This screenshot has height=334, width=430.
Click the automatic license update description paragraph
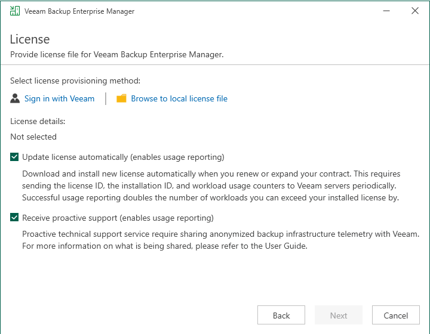(211, 185)
